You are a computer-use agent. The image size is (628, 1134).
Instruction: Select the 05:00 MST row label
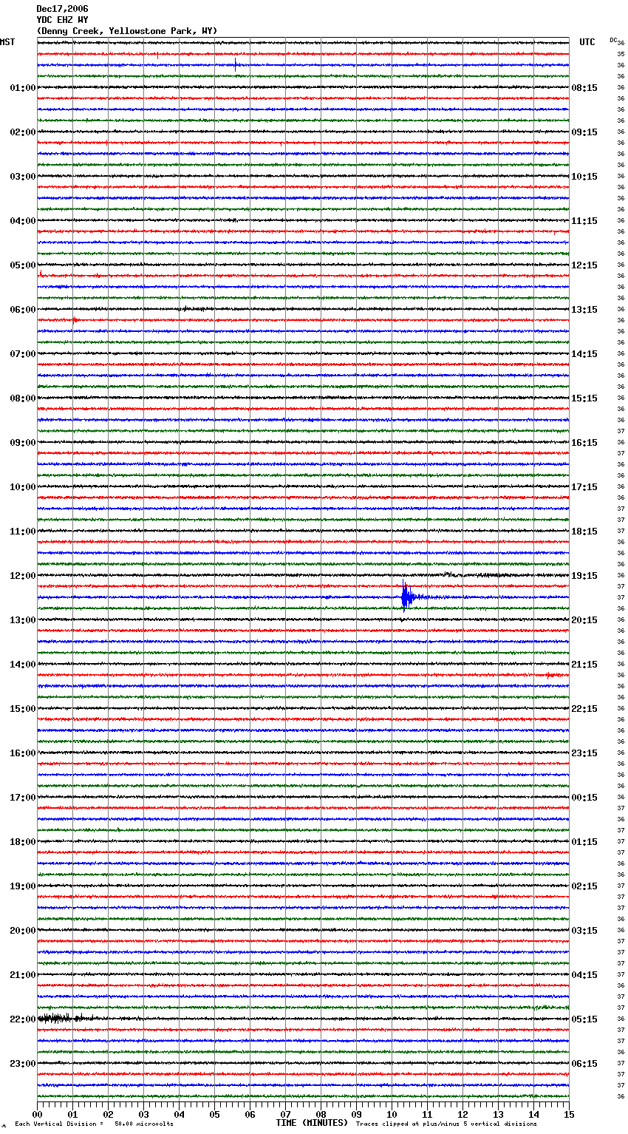coord(22,265)
